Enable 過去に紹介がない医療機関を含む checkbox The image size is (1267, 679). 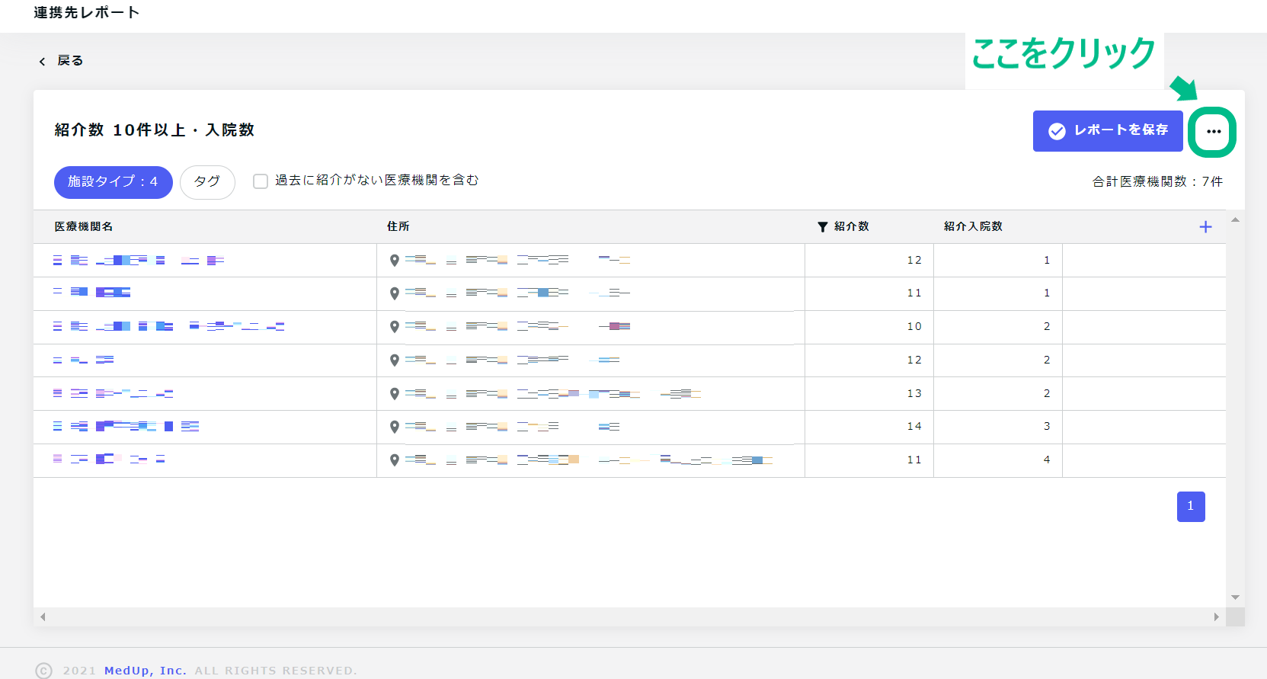coord(261,181)
